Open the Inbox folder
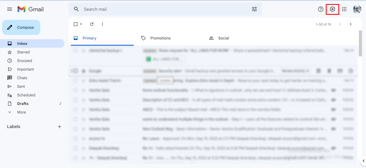This screenshot has height=168, width=366. [32, 43]
